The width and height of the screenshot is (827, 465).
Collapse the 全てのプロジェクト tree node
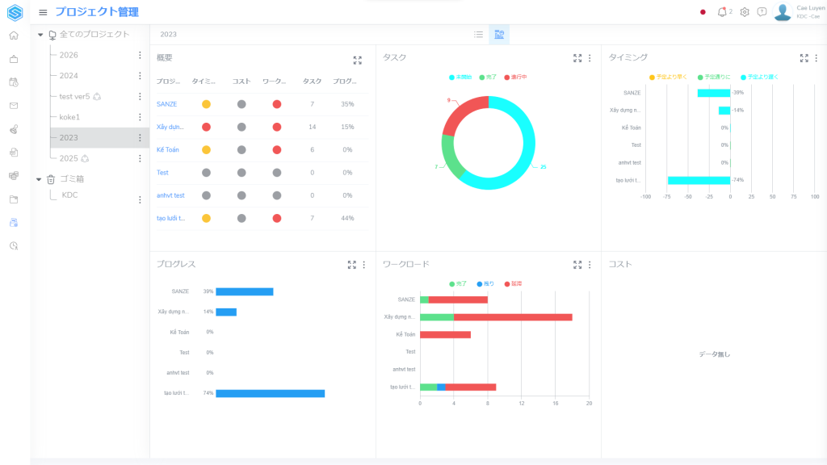point(40,35)
